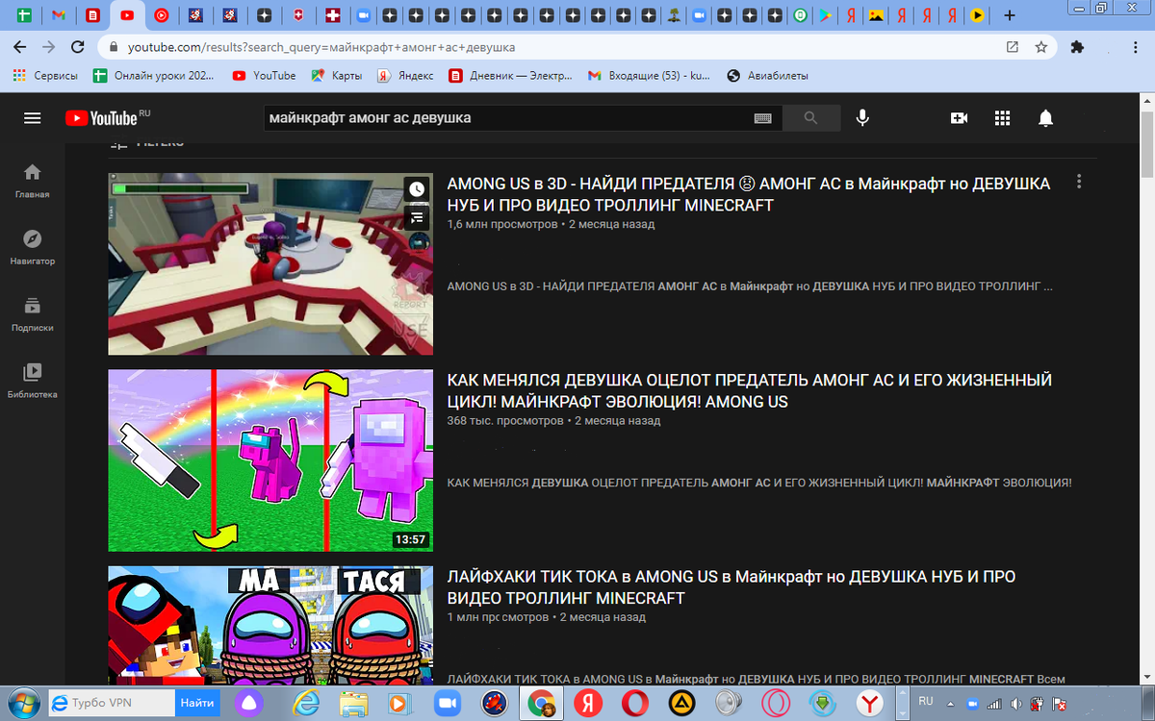This screenshot has width=1155, height=721.
Task: Open Библиотека in the sidebar
Action: pos(33,381)
